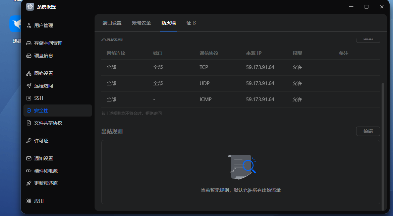Click 允许 permission in the UDP row
This screenshot has width=393, height=216.
tap(297, 83)
